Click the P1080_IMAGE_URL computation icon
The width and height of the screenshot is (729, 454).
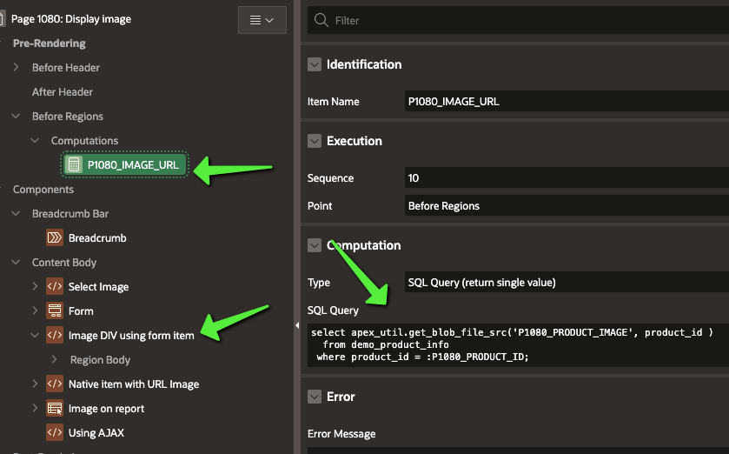coord(74,164)
